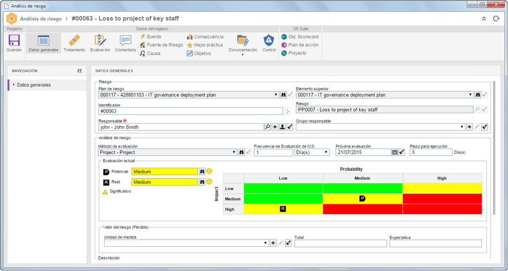
Task: Open the Evaluación section
Action: coord(100,43)
